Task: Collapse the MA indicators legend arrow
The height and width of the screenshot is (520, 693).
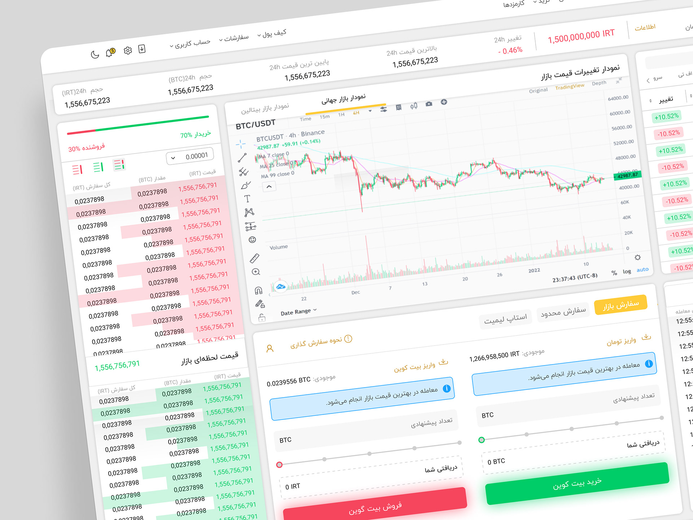Action: (269, 187)
